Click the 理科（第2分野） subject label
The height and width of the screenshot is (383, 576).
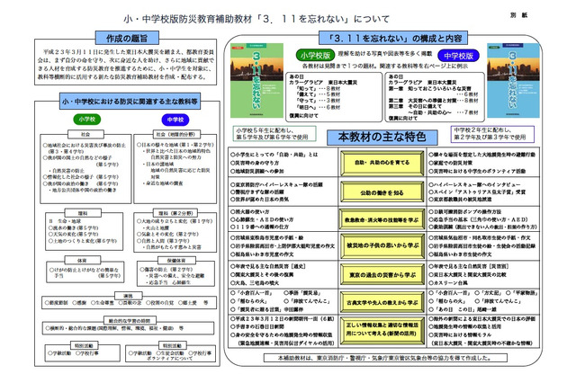click(x=175, y=213)
